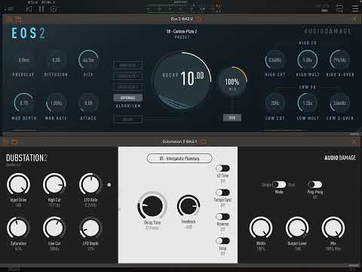Open the sliders icon in Dubstation 2 header

tap(5, 142)
